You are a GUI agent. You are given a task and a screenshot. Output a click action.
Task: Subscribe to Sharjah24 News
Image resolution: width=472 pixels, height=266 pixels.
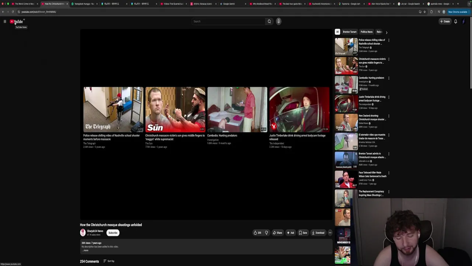click(x=113, y=233)
